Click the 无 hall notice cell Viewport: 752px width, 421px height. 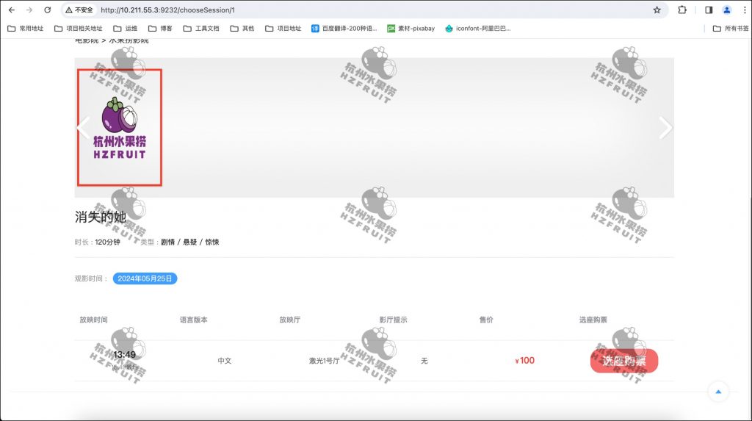coord(424,361)
